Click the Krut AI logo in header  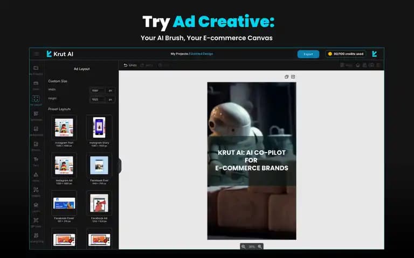[x=60, y=54]
